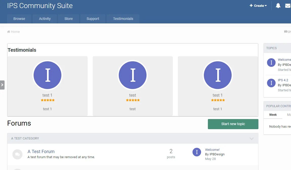
Task: Click avatar beside Welcome topic in sidebar
Action: point(271,63)
